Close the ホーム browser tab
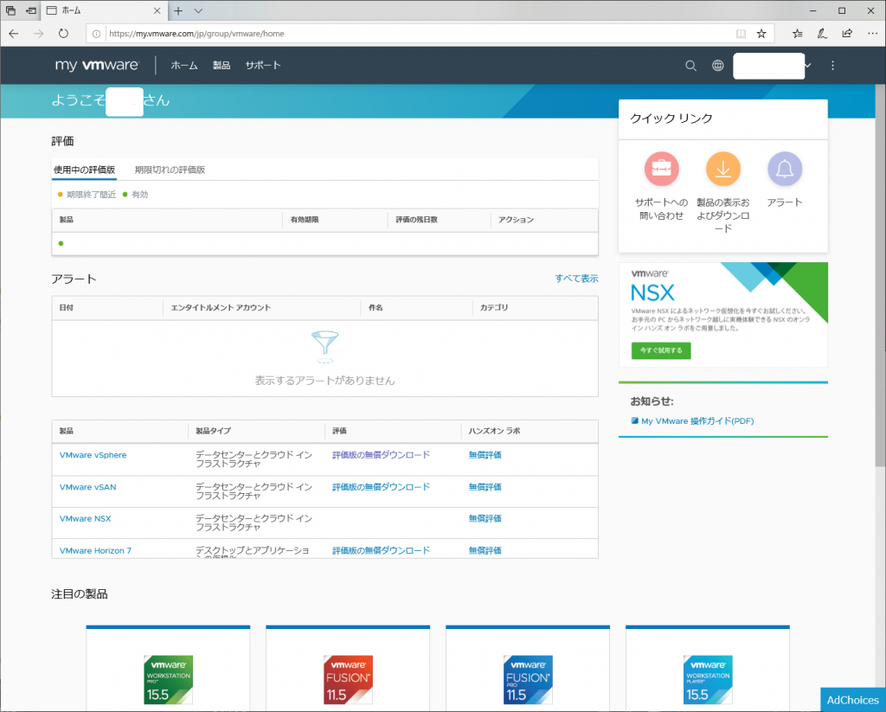 [x=157, y=10]
